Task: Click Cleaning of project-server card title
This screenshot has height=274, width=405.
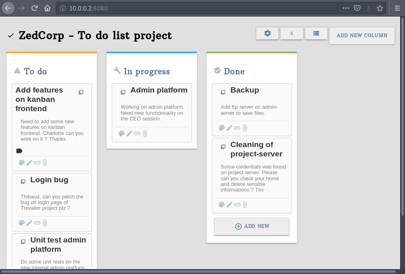Action: coord(256,149)
